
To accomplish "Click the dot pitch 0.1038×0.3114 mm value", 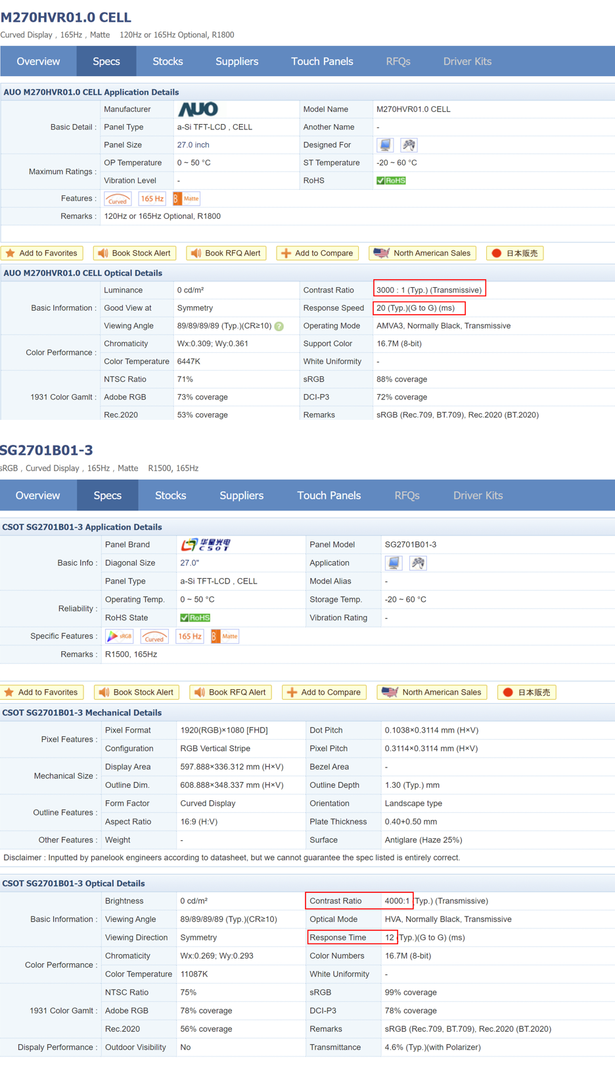I will [432, 731].
